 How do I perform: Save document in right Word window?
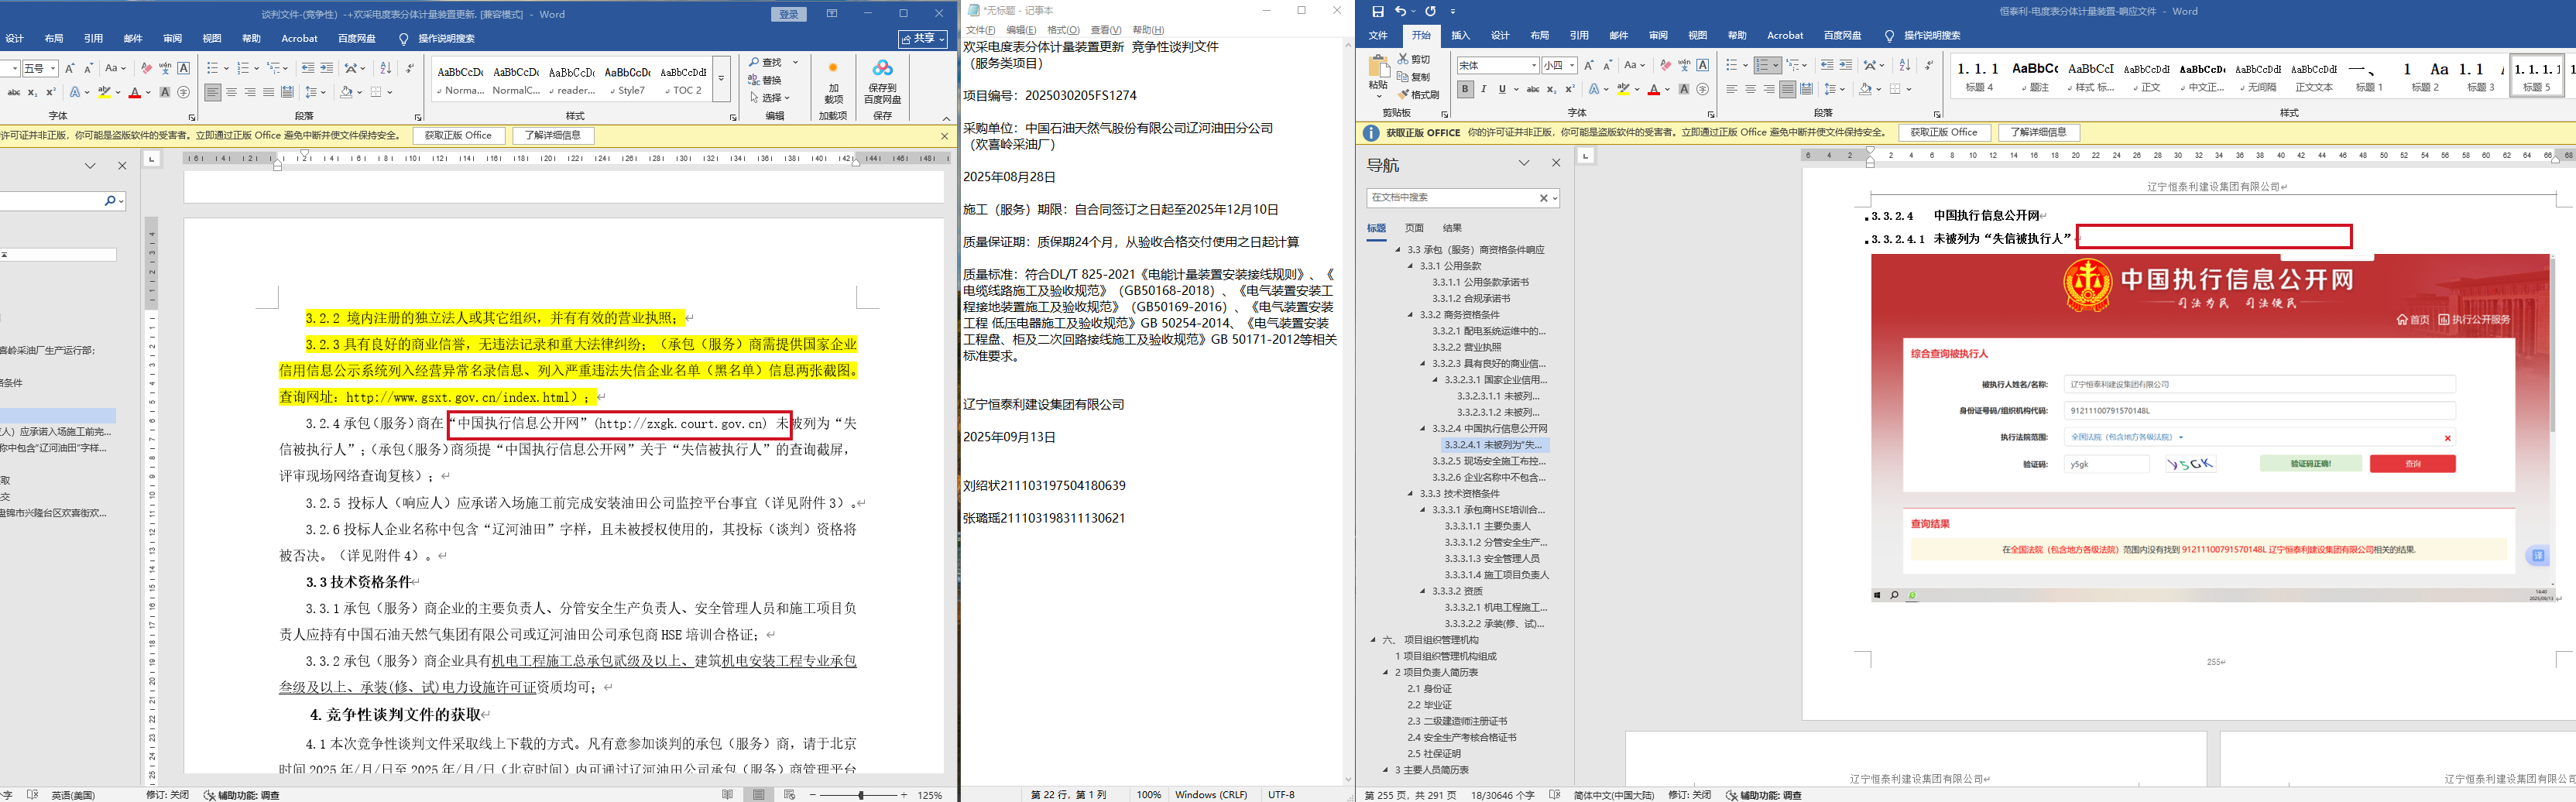[x=1378, y=12]
